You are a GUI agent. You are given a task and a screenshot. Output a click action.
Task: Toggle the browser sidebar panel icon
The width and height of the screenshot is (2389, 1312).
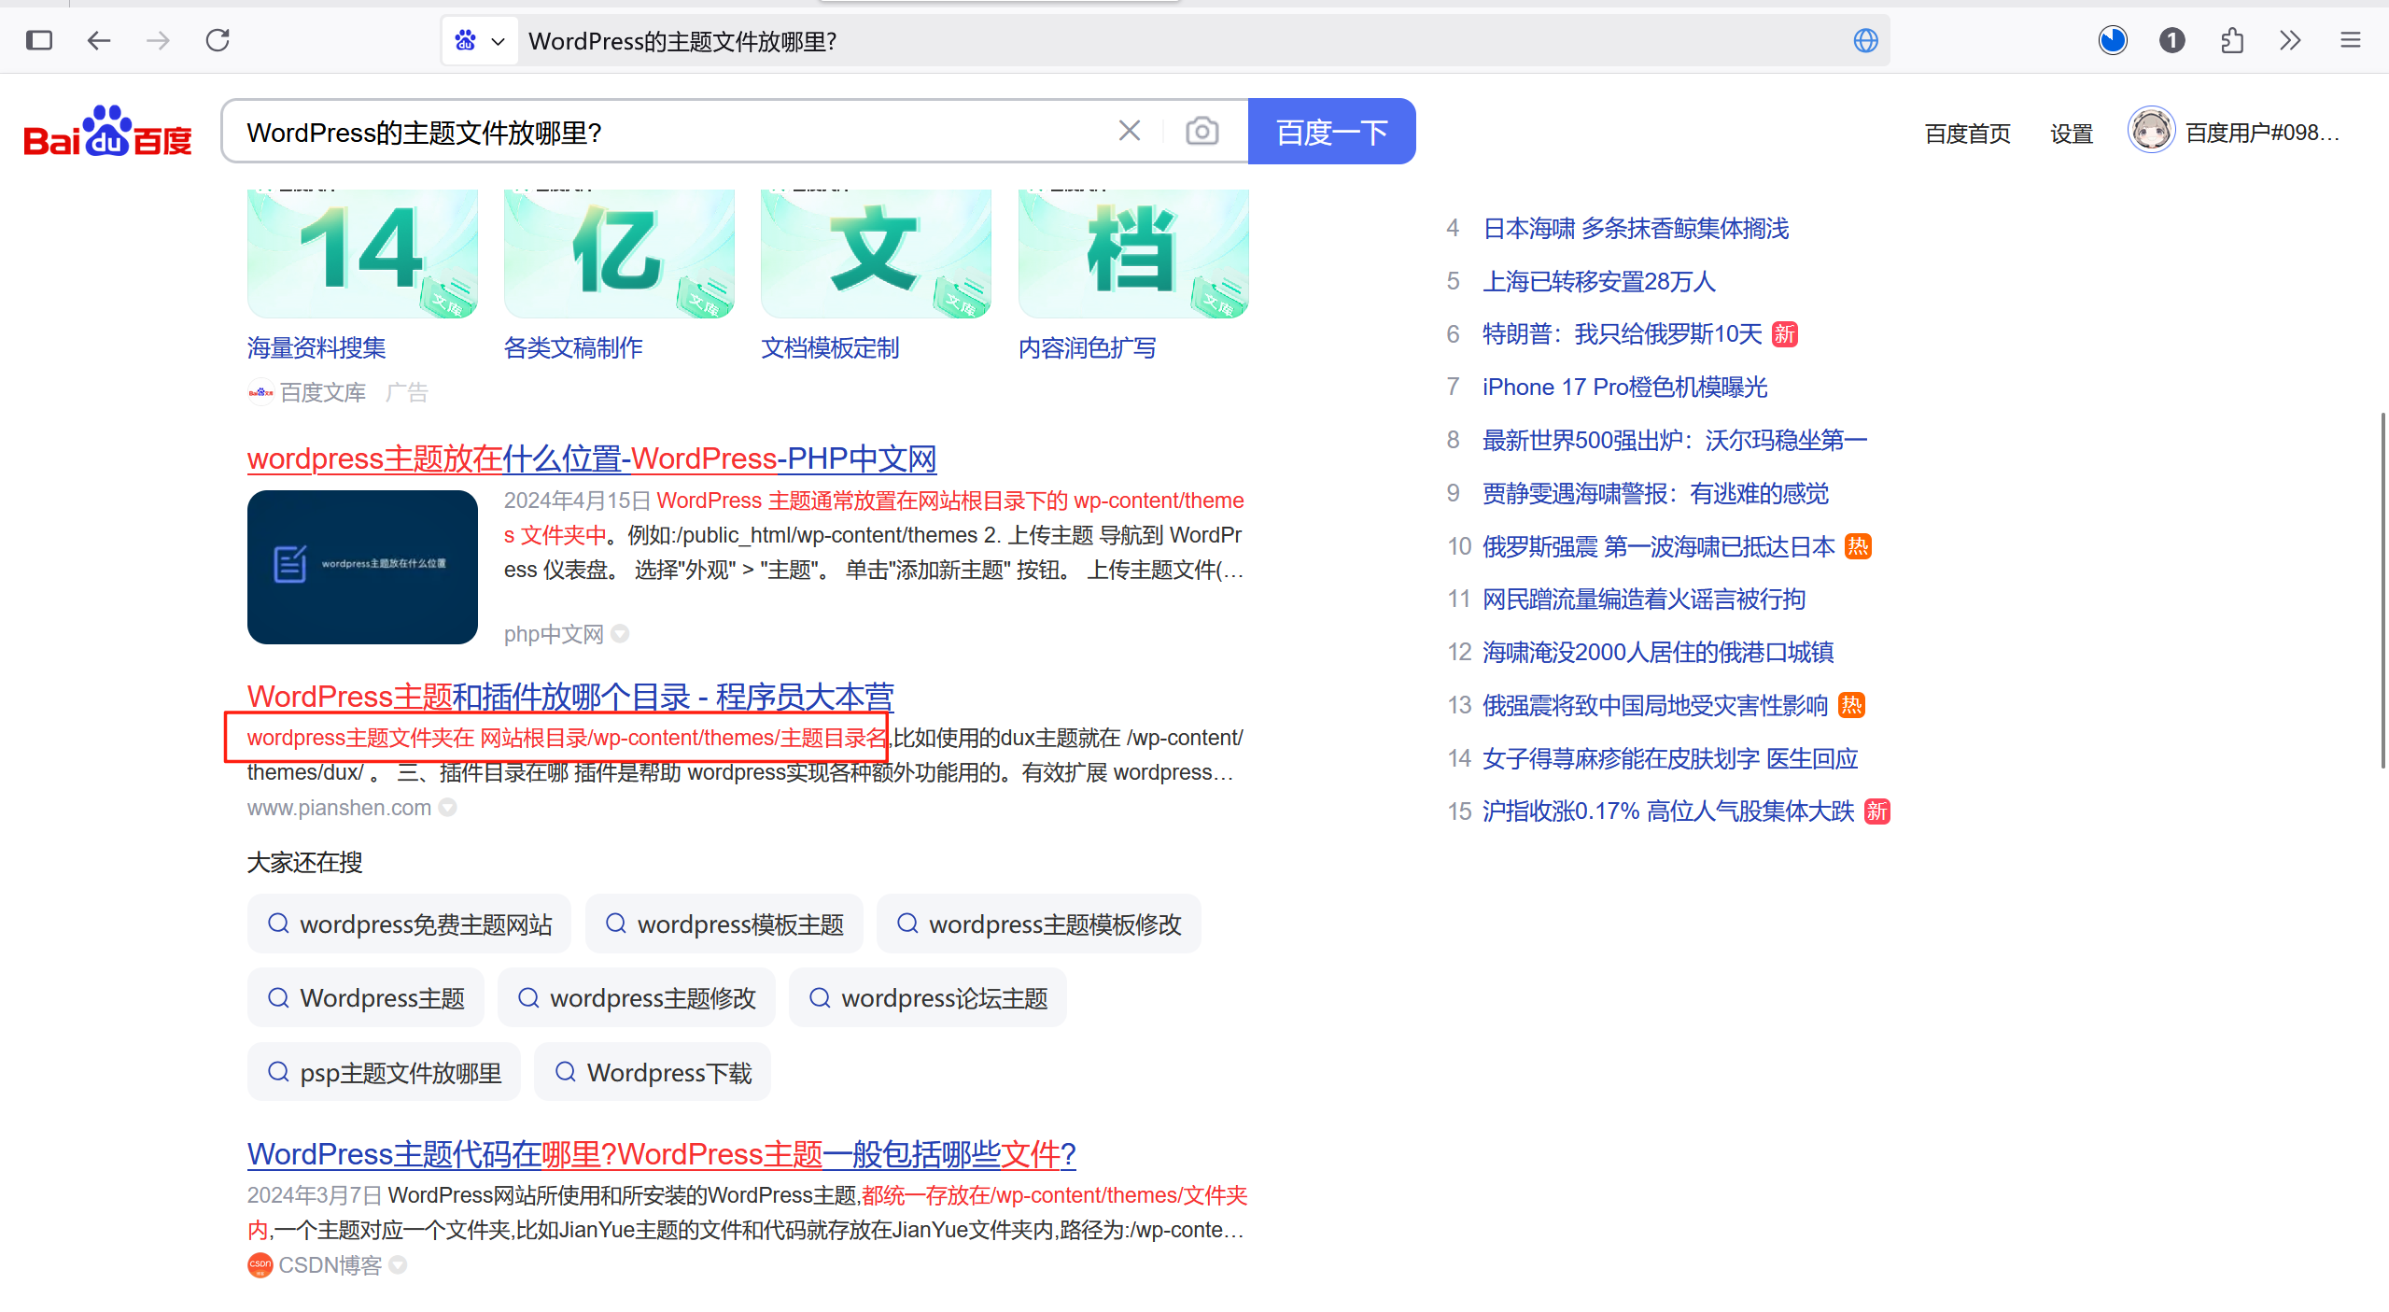point(39,40)
